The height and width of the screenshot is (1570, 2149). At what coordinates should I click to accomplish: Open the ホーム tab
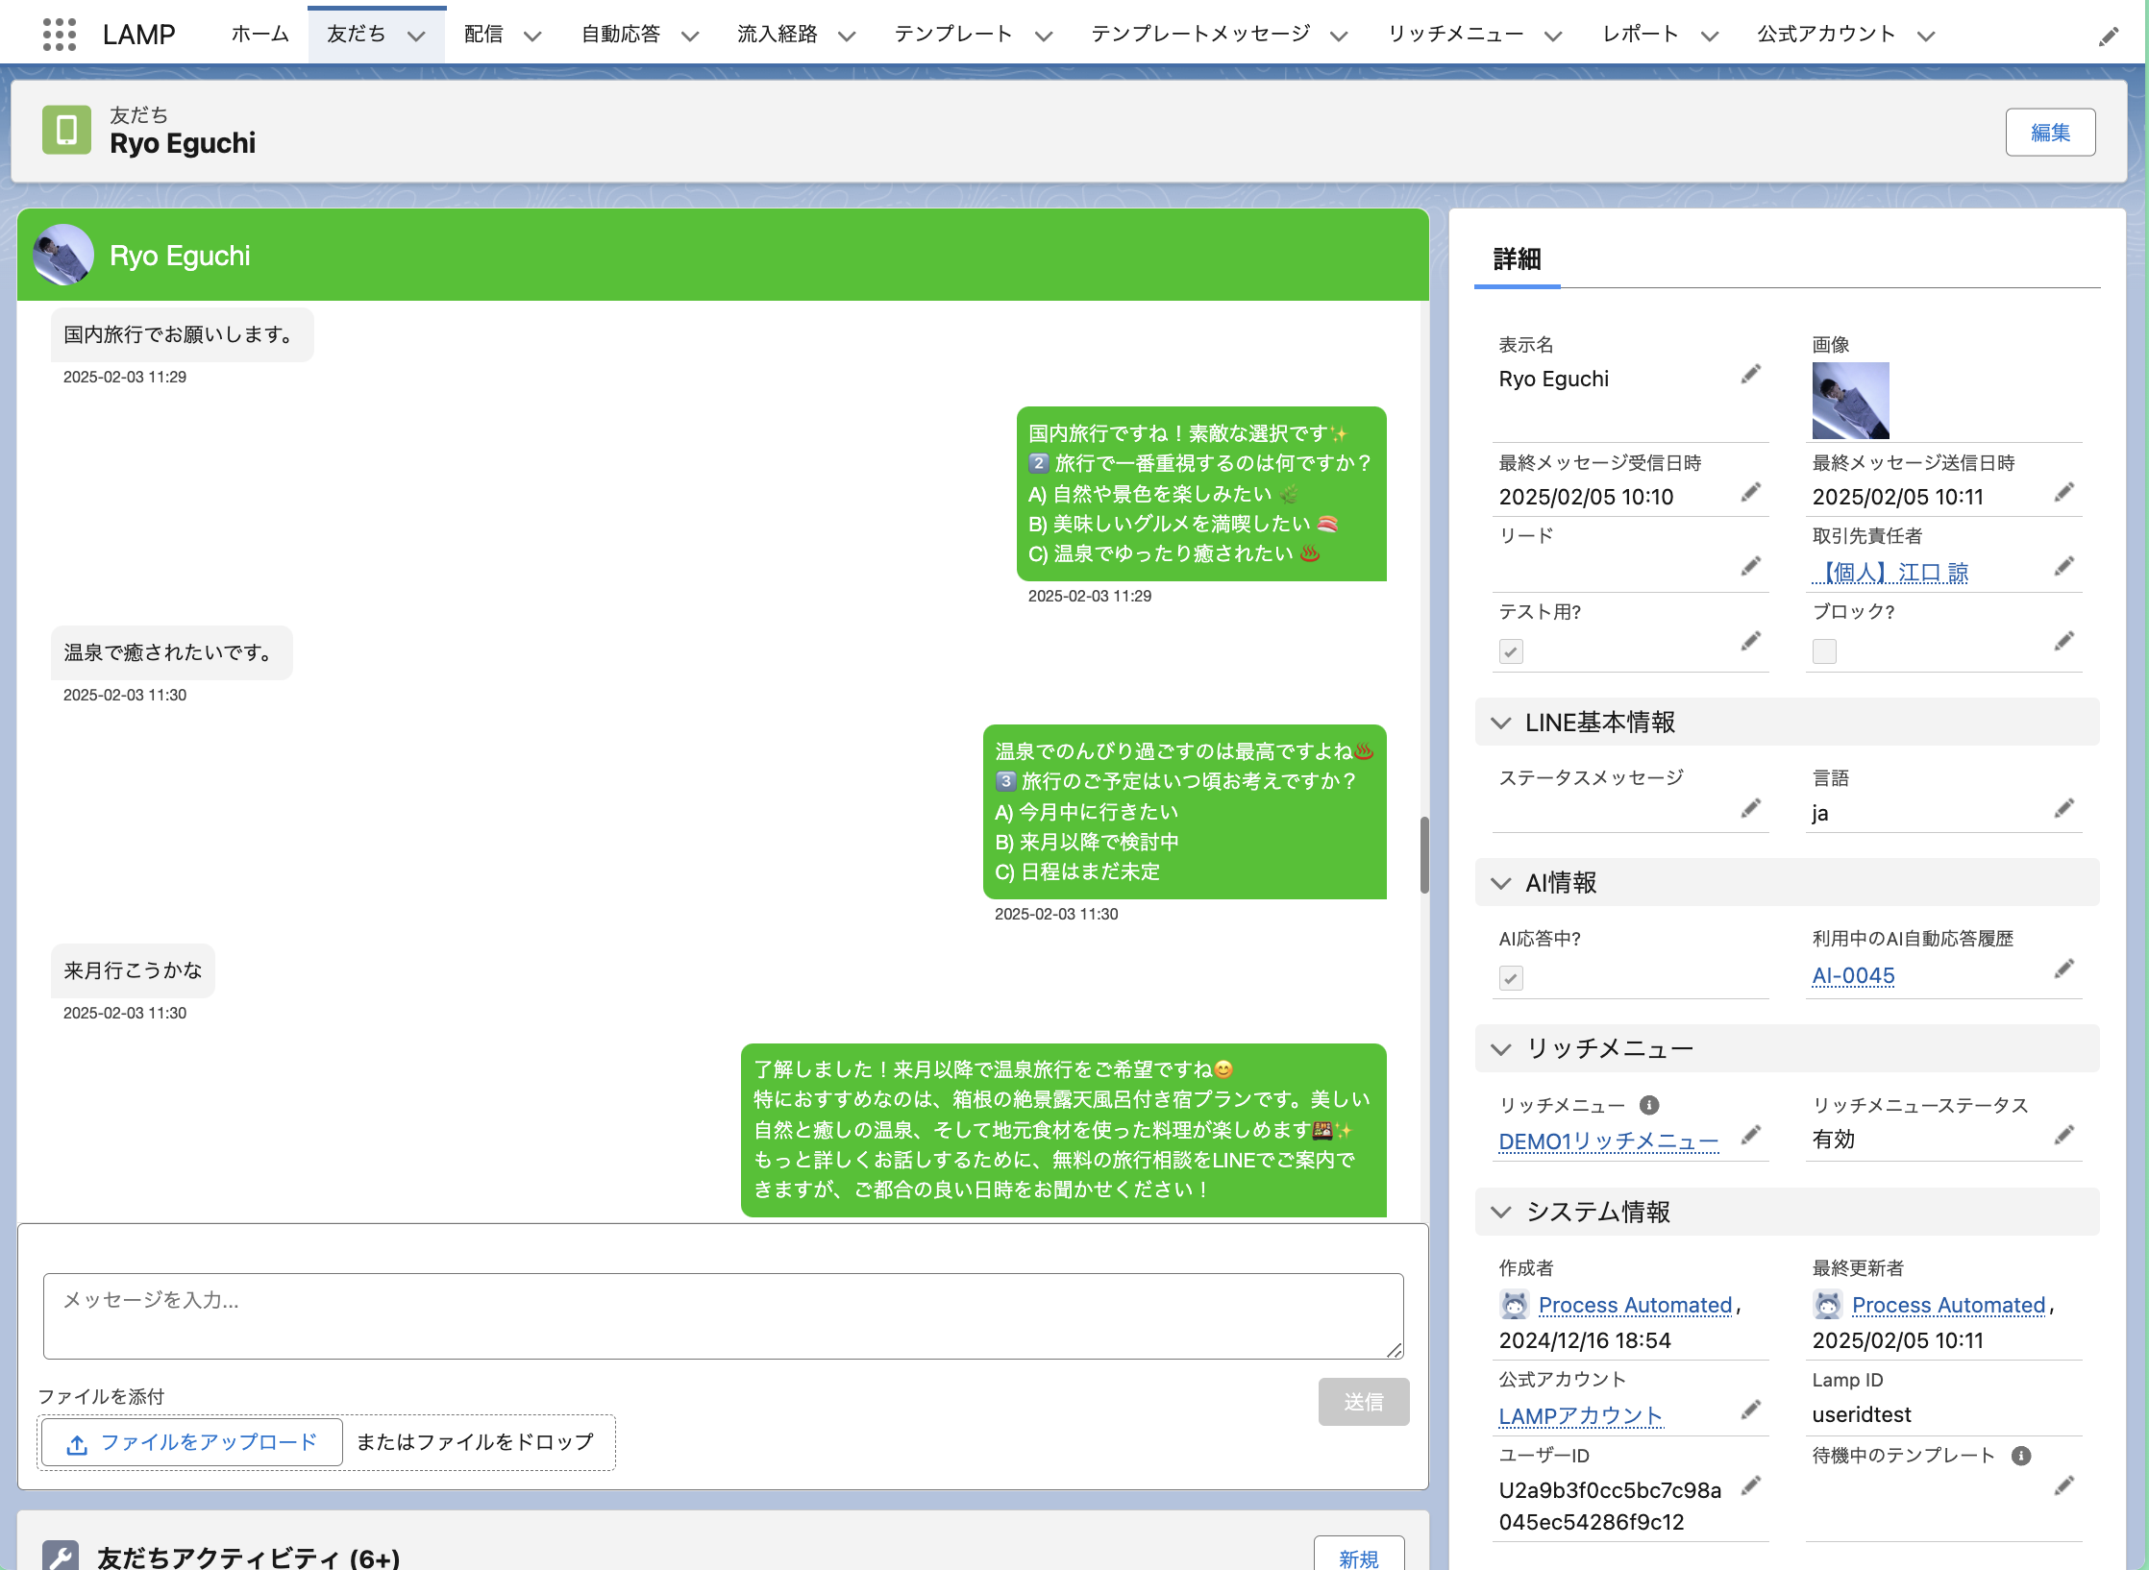pyautogui.click(x=259, y=35)
